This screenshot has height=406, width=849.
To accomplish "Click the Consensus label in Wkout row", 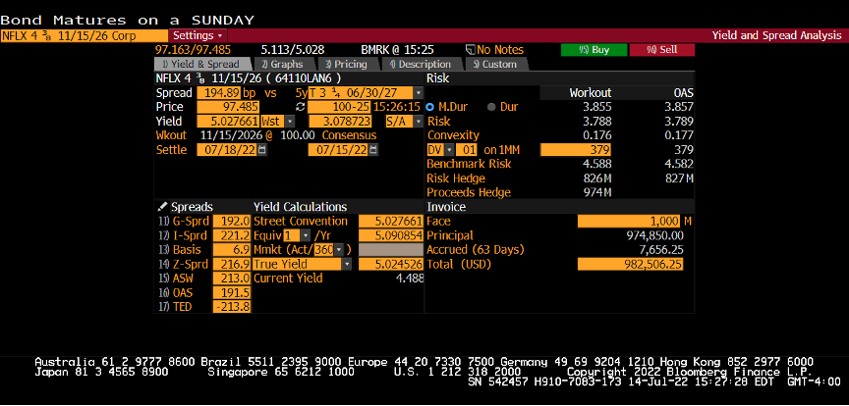I will 349,135.
